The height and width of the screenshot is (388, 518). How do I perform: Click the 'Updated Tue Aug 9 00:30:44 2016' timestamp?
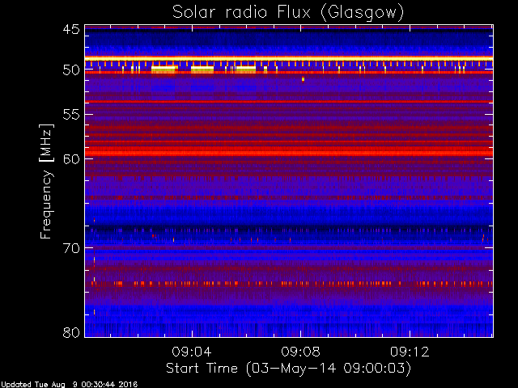69,385
